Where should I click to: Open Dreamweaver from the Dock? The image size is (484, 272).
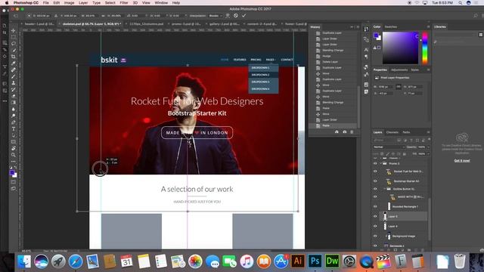(x=332, y=261)
